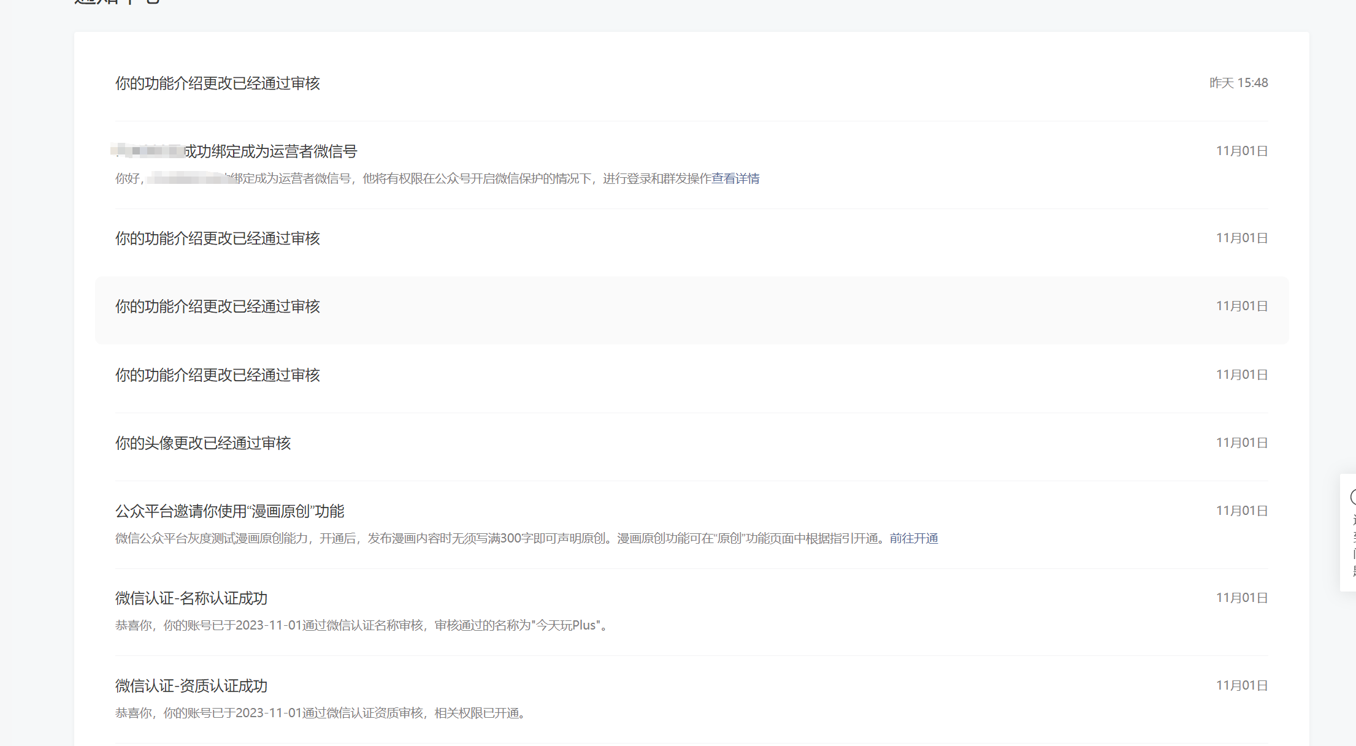Click the date beside 头像更改 notification
The width and height of the screenshot is (1356, 746).
[1242, 443]
